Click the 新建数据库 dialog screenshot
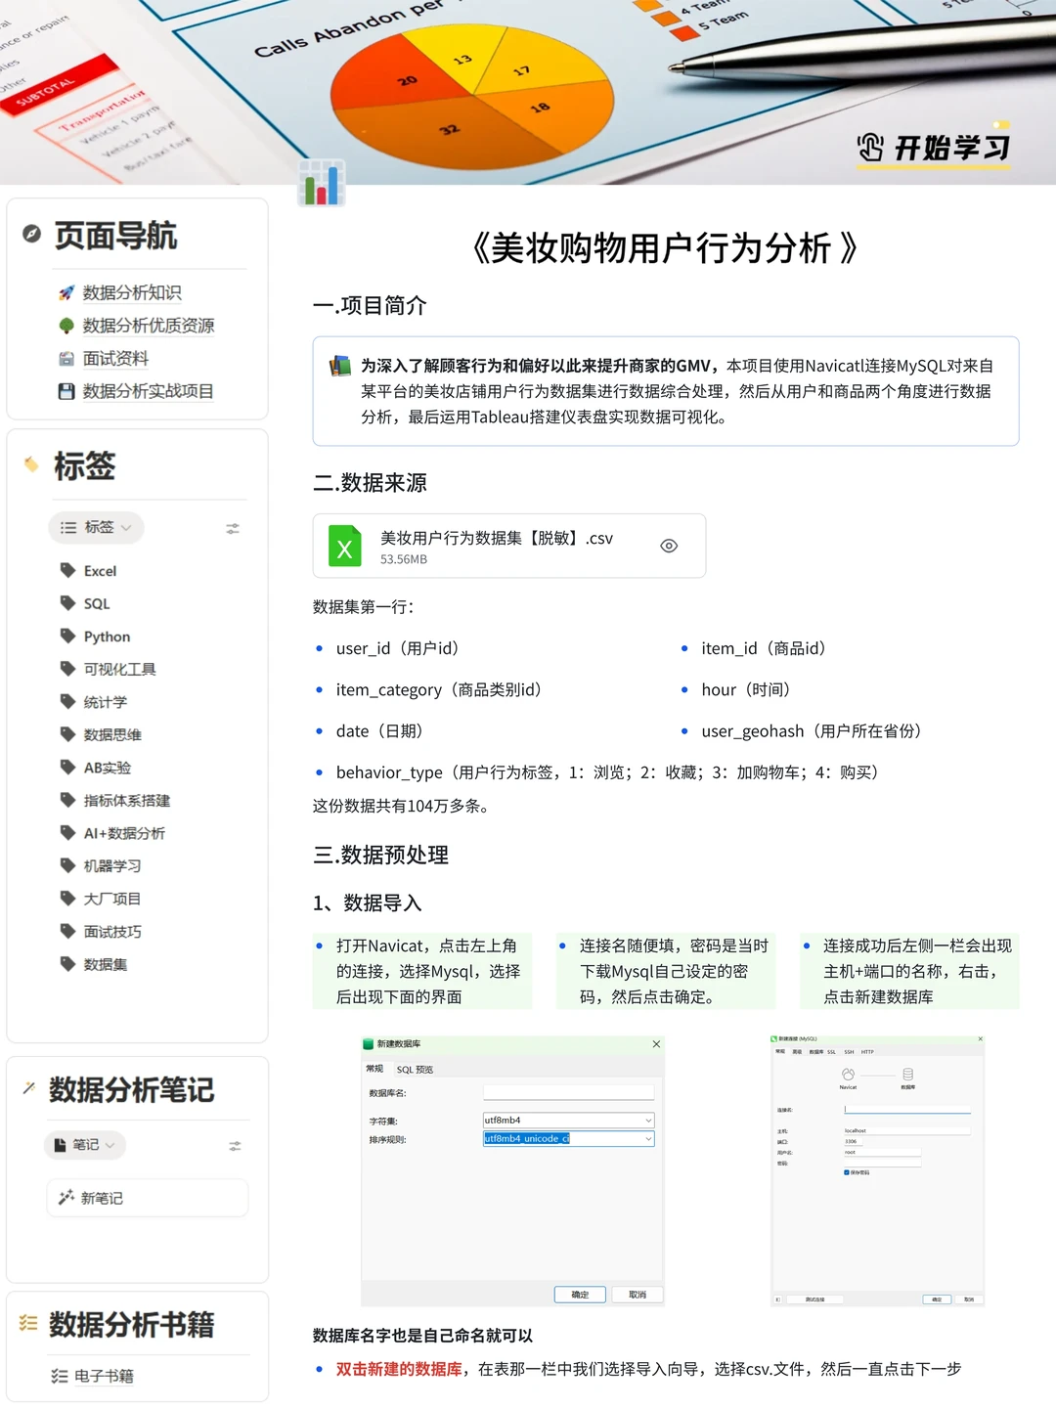The height and width of the screenshot is (1408, 1056). (512, 1170)
